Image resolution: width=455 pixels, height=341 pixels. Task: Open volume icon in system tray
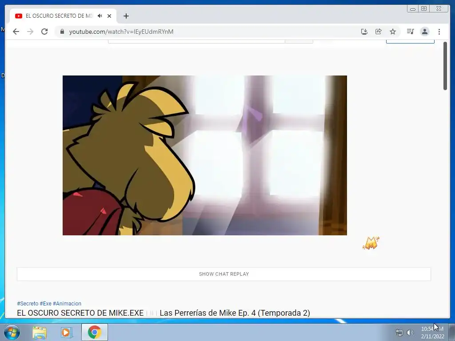point(410,333)
